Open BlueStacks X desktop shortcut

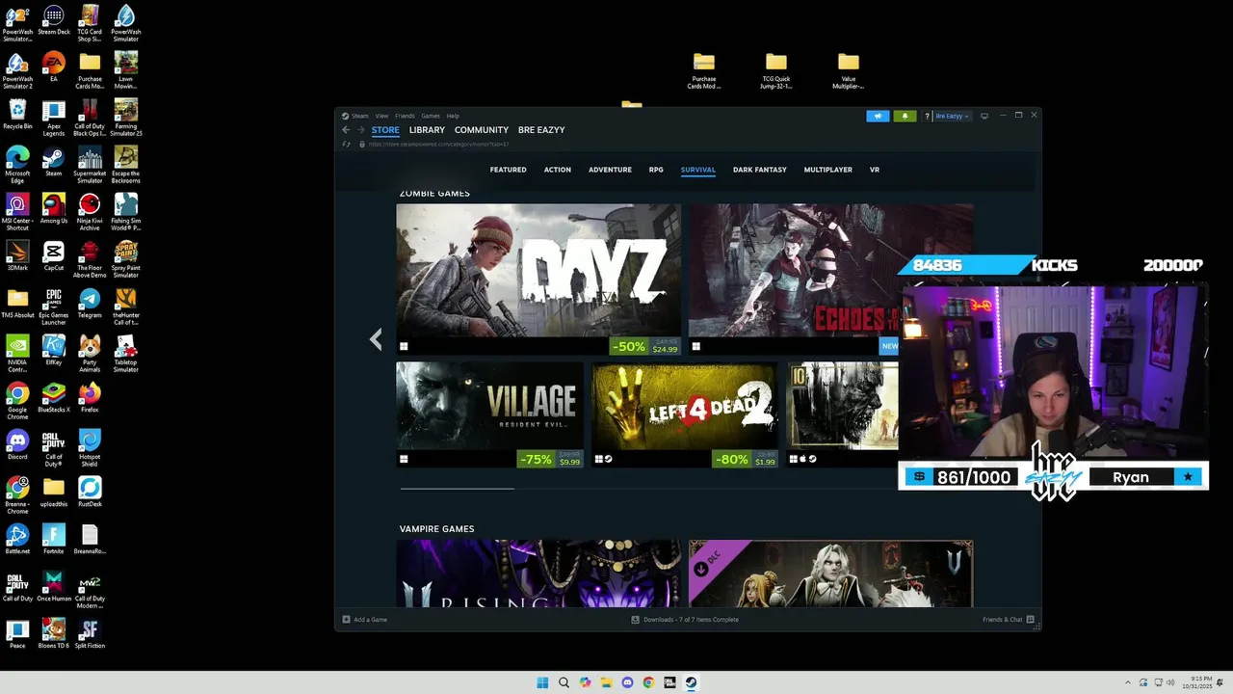[54, 397]
